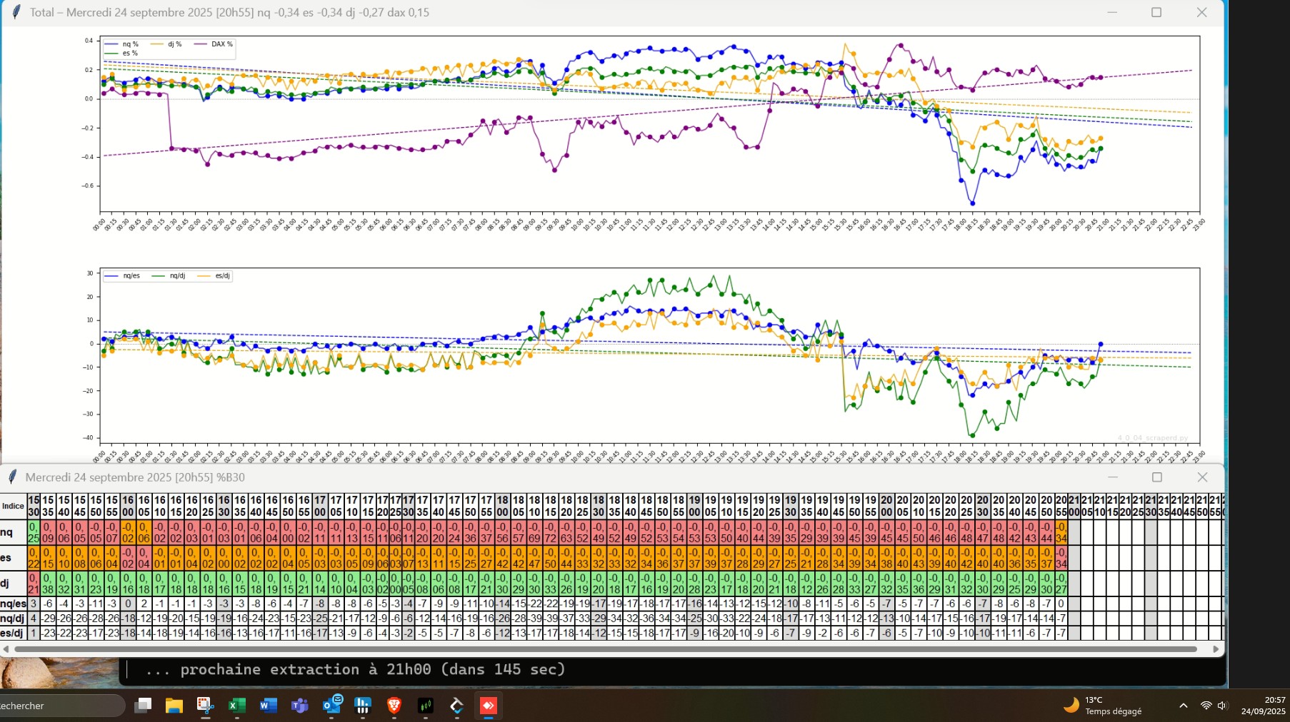Click 'nq/dj' in the lower chart legend
The width and height of the screenshot is (1290, 722).
[169, 275]
